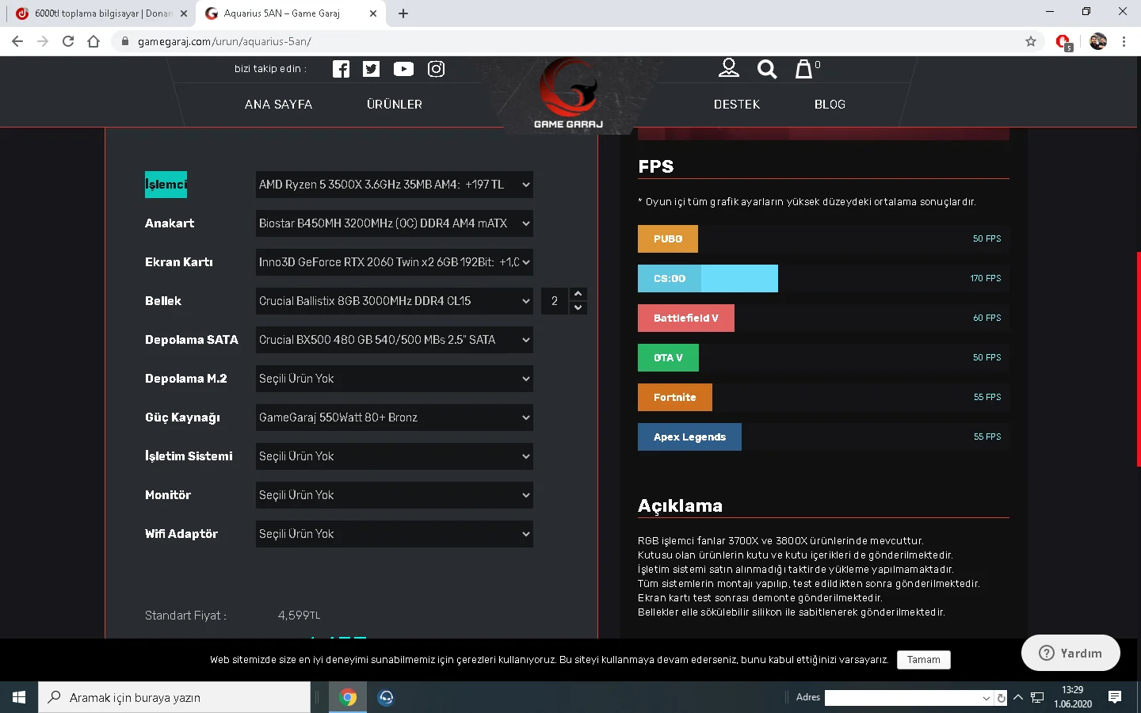Close the 6000tl toplama bilgisayar tab
The height and width of the screenshot is (713, 1141).
[x=184, y=13]
